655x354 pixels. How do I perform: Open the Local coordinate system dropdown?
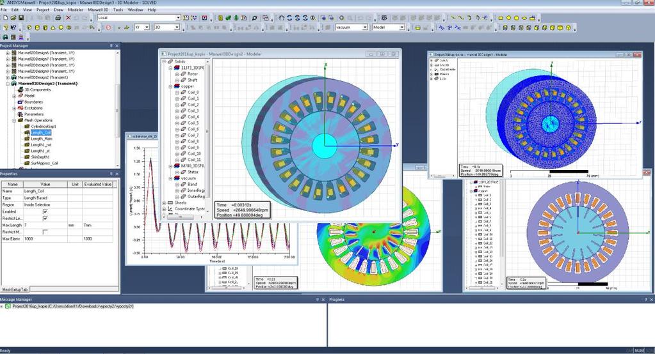pyautogui.click(x=178, y=18)
